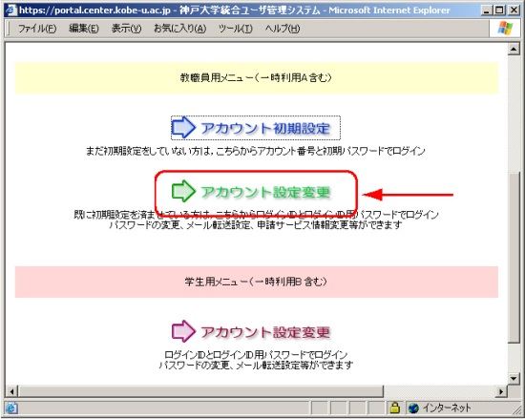This screenshot has width=525, height=419.
Task: Open the 表示(V) menu
Action: (126, 29)
